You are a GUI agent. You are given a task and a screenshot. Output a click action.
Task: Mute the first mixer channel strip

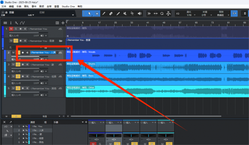pyautogui.click(x=93, y=144)
